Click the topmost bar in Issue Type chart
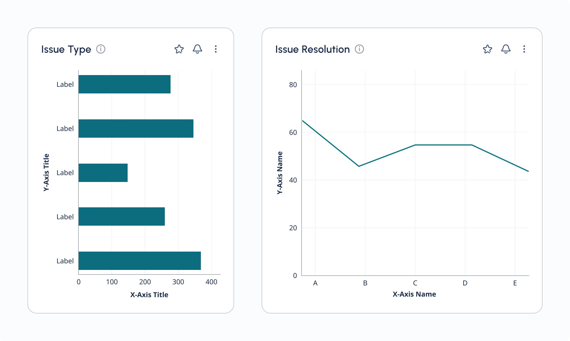The width and height of the screenshot is (570, 341). click(124, 84)
